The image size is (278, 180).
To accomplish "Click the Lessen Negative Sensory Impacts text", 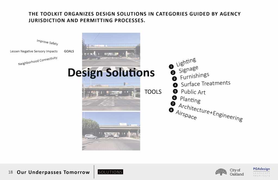I will (x=34, y=51).
